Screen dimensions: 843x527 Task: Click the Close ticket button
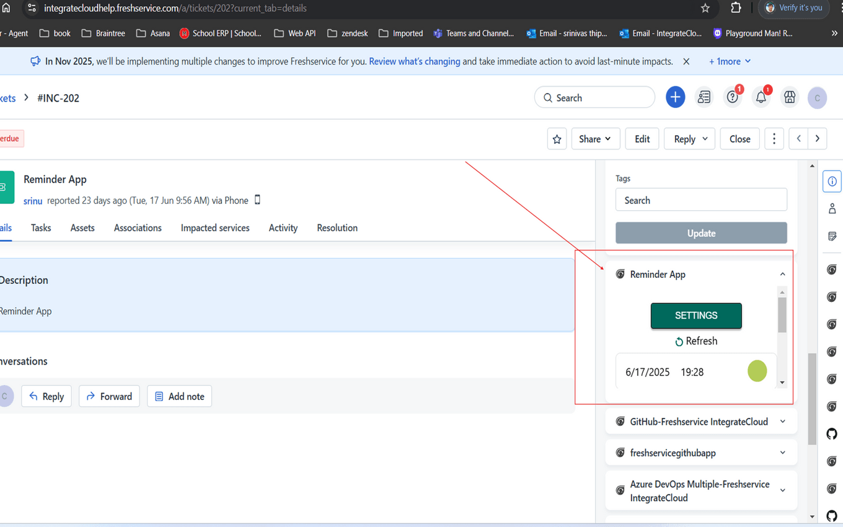(739, 139)
